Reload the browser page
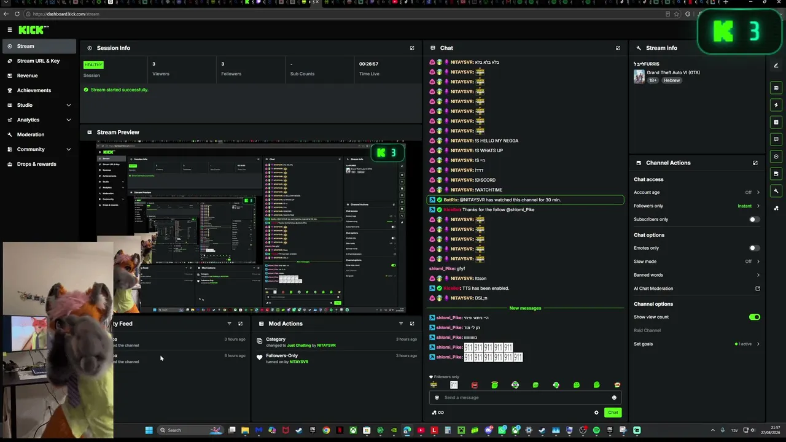Screen dimensions: 786x442 (x=17, y=14)
